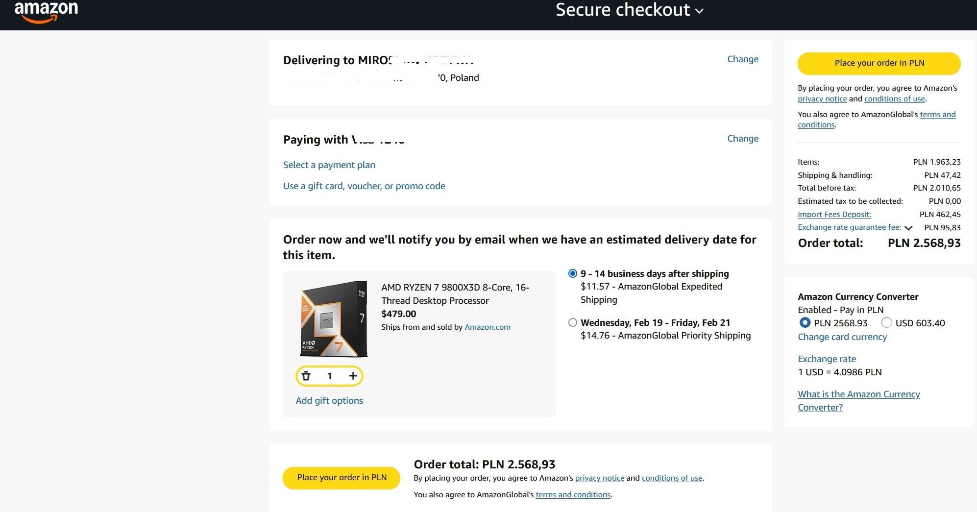
Task: Select AmazonGlobal Priority Shipping option
Action: pyautogui.click(x=572, y=322)
